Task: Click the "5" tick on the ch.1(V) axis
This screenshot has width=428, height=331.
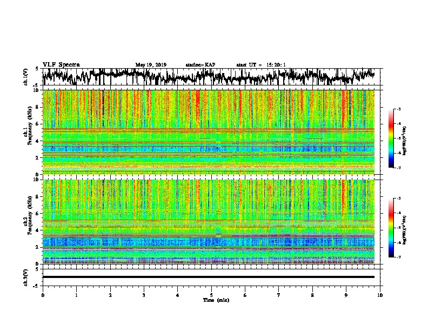Action: click(37, 69)
